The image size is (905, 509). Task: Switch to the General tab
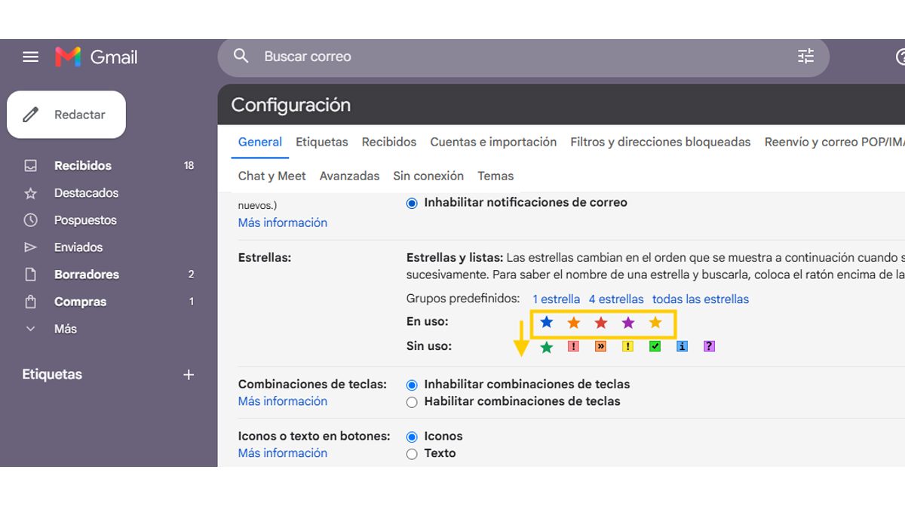pyautogui.click(x=260, y=142)
